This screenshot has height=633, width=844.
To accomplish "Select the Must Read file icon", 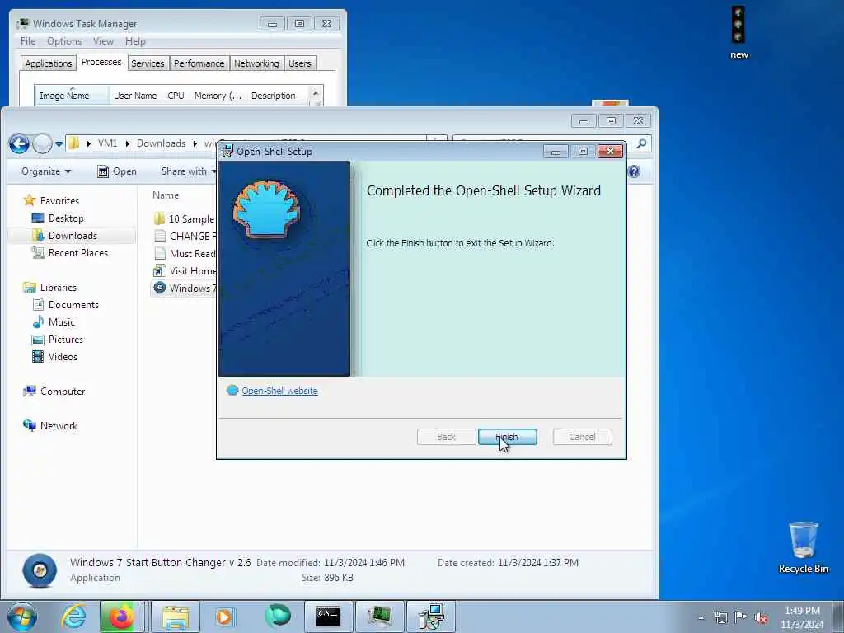I will tap(159, 253).
